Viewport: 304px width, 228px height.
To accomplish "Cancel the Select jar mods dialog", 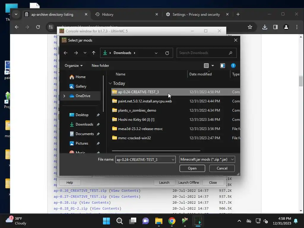I will (x=222, y=168).
